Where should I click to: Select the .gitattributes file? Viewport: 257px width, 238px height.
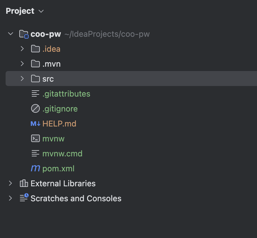(x=66, y=94)
